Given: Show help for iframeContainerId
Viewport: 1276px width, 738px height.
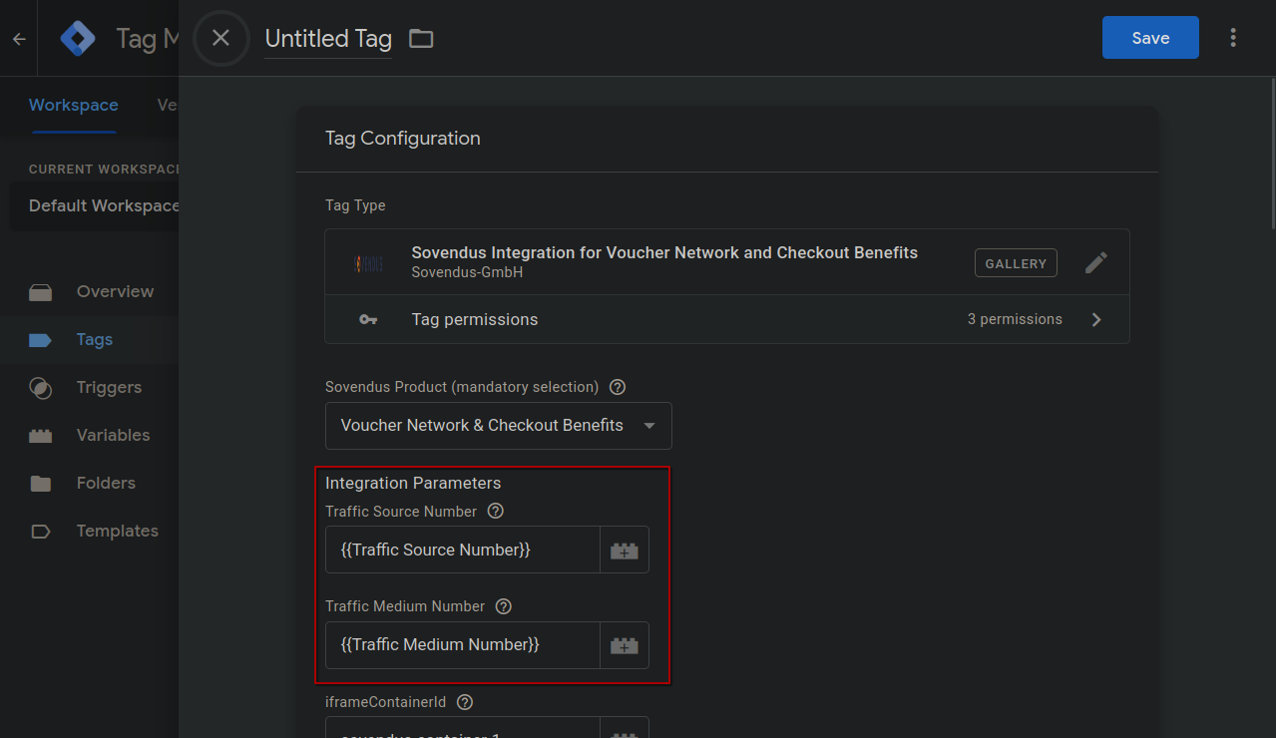Looking at the screenshot, I should pos(464,702).
